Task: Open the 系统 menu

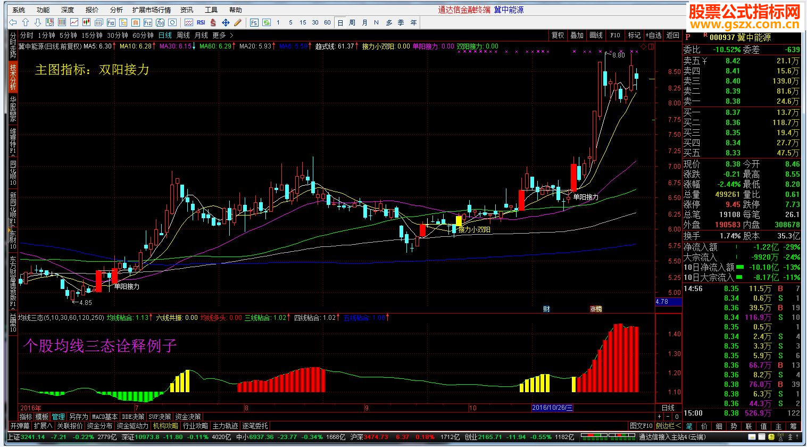Action: click(x=19, y=10)
